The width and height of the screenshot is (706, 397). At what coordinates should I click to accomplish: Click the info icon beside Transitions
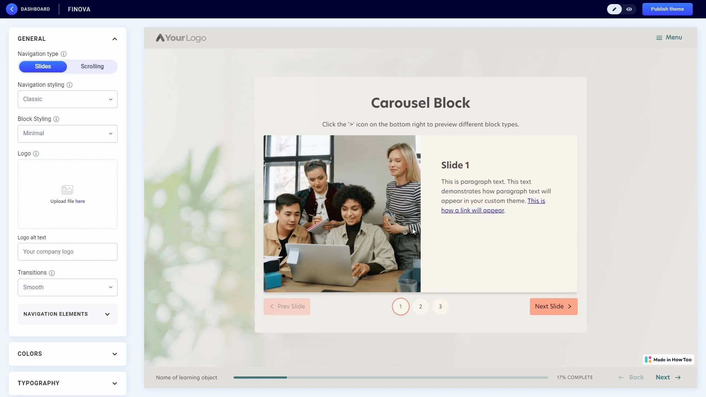(51, 273)
